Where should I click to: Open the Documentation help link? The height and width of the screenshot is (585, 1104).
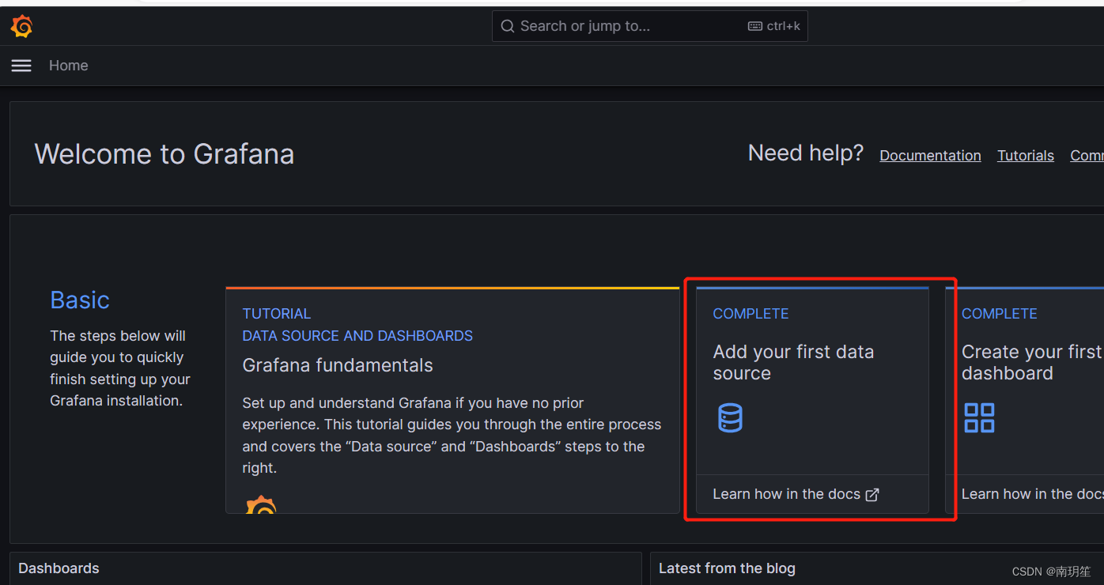pyautogui.click(x=930, y=155)
